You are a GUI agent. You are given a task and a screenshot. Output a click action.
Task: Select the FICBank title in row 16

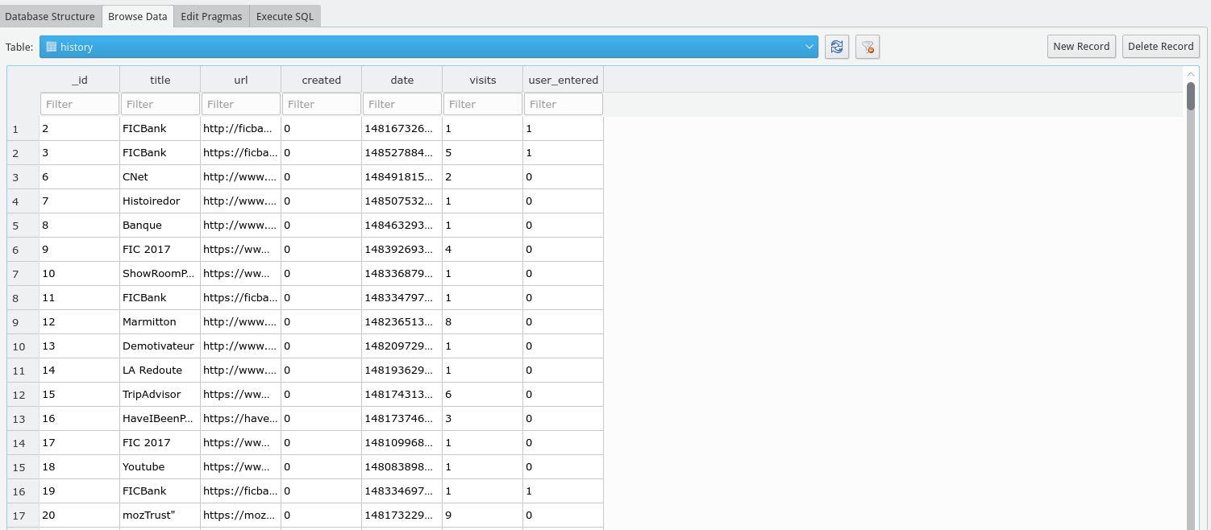[x=160, y=491]
